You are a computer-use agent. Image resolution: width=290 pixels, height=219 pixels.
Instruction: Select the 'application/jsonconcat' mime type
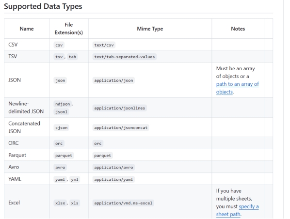121,127
